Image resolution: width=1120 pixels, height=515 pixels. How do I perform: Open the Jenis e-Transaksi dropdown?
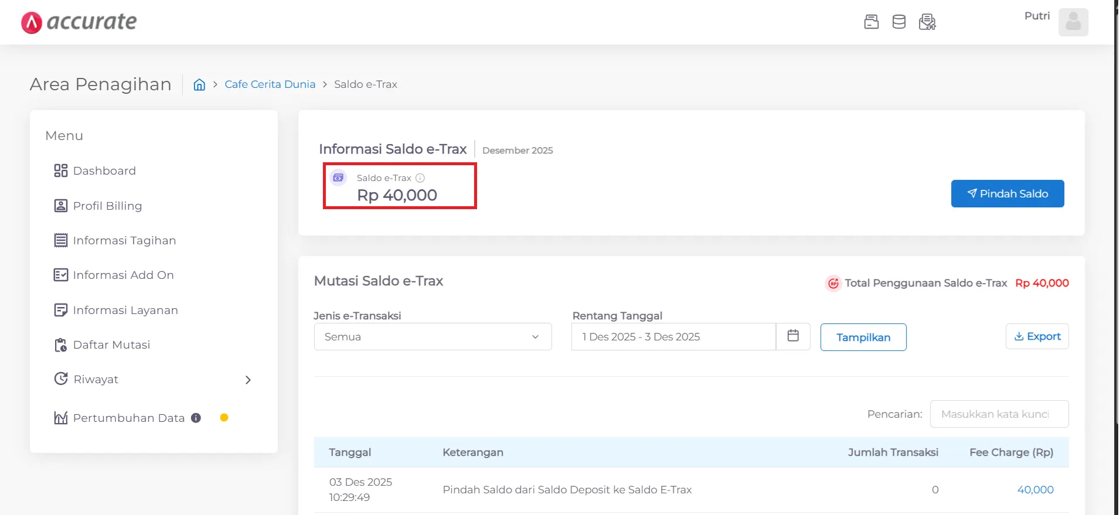point(433,337)
